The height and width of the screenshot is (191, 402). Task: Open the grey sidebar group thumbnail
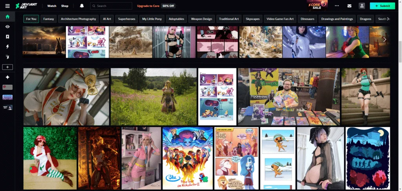pyautogui.click(x=7, y=87)
